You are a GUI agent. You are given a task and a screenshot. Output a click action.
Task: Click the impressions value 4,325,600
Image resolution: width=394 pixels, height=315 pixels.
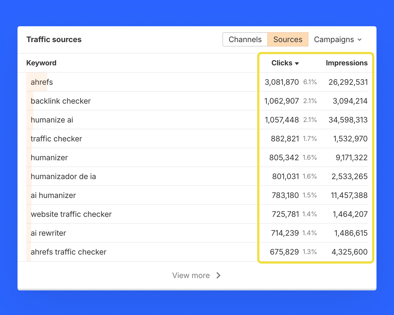pos(350,252)
